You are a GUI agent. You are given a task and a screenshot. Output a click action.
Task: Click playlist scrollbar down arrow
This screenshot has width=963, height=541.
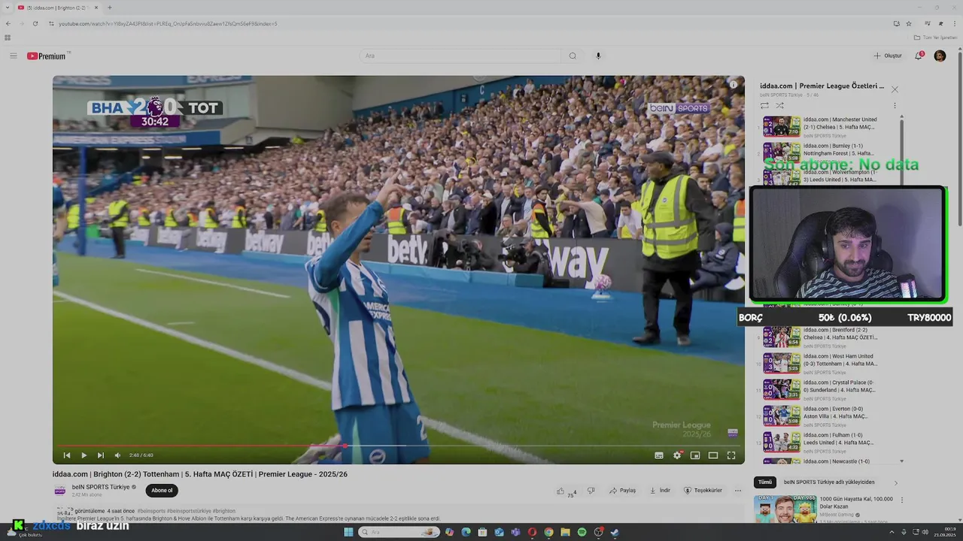[901, 461]
